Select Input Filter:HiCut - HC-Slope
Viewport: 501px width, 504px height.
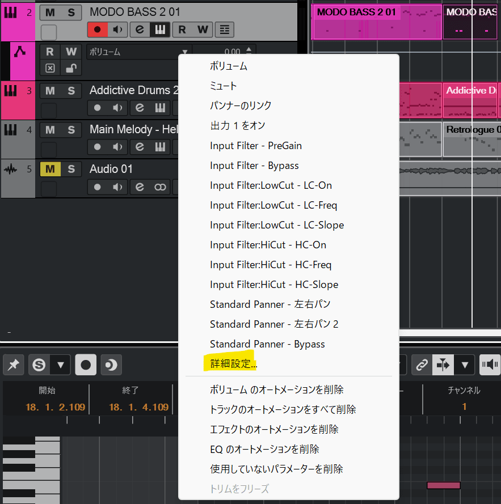point(289,285)
